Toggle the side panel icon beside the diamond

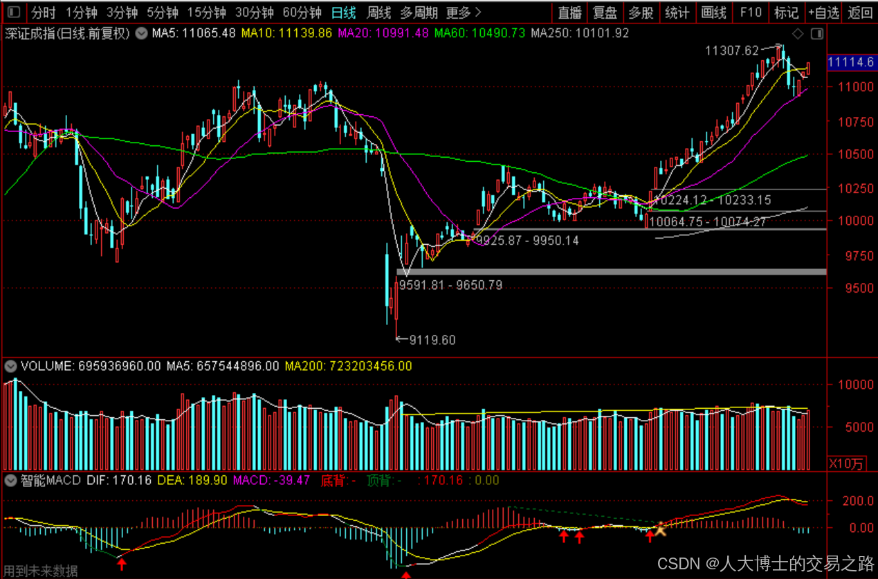coord(816,34)
